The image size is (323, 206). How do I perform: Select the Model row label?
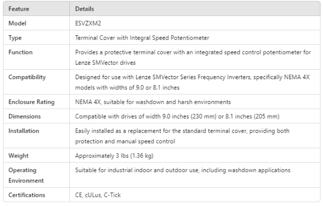17,24
